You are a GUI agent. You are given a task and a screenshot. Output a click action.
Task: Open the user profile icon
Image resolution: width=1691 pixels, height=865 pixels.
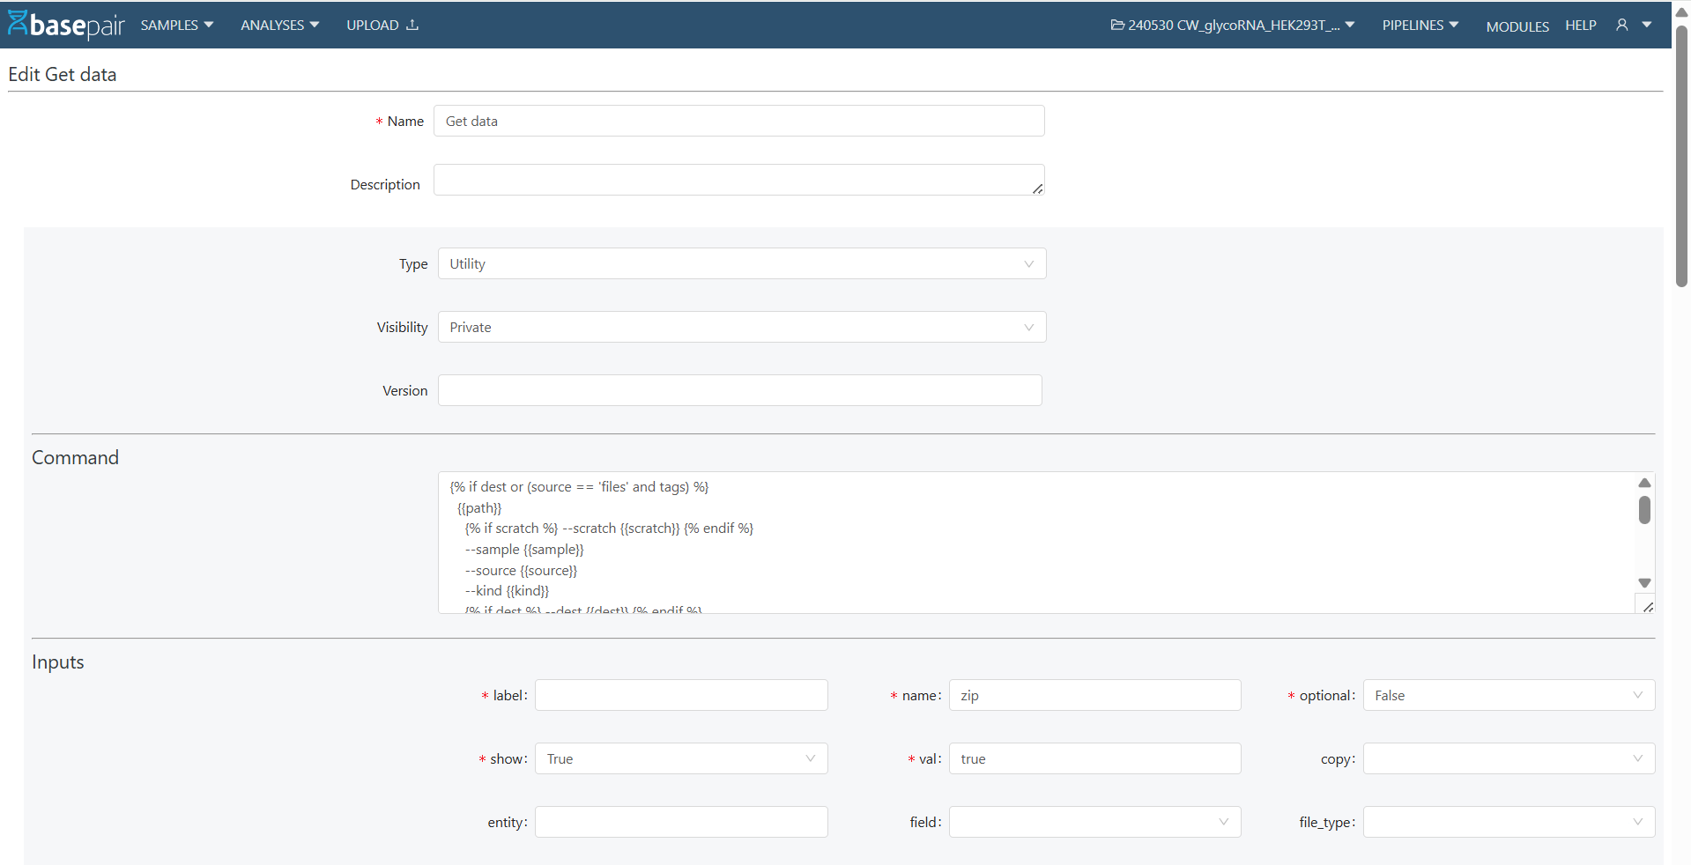coord(1621,25)
